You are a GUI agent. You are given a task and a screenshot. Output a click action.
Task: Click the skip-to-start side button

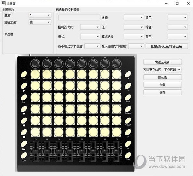pyautogui.click(x=24, y=144)
